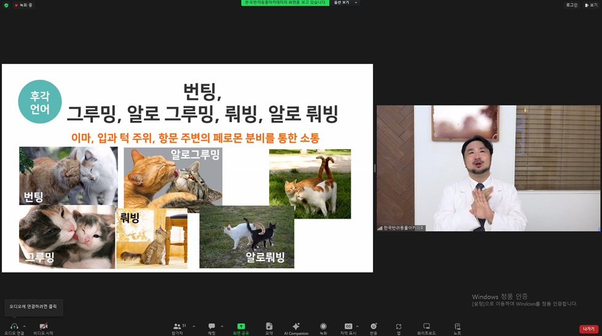602x336 pixels.
Task: Click the Sign In button at top right
Action: [x=572, y=5]
